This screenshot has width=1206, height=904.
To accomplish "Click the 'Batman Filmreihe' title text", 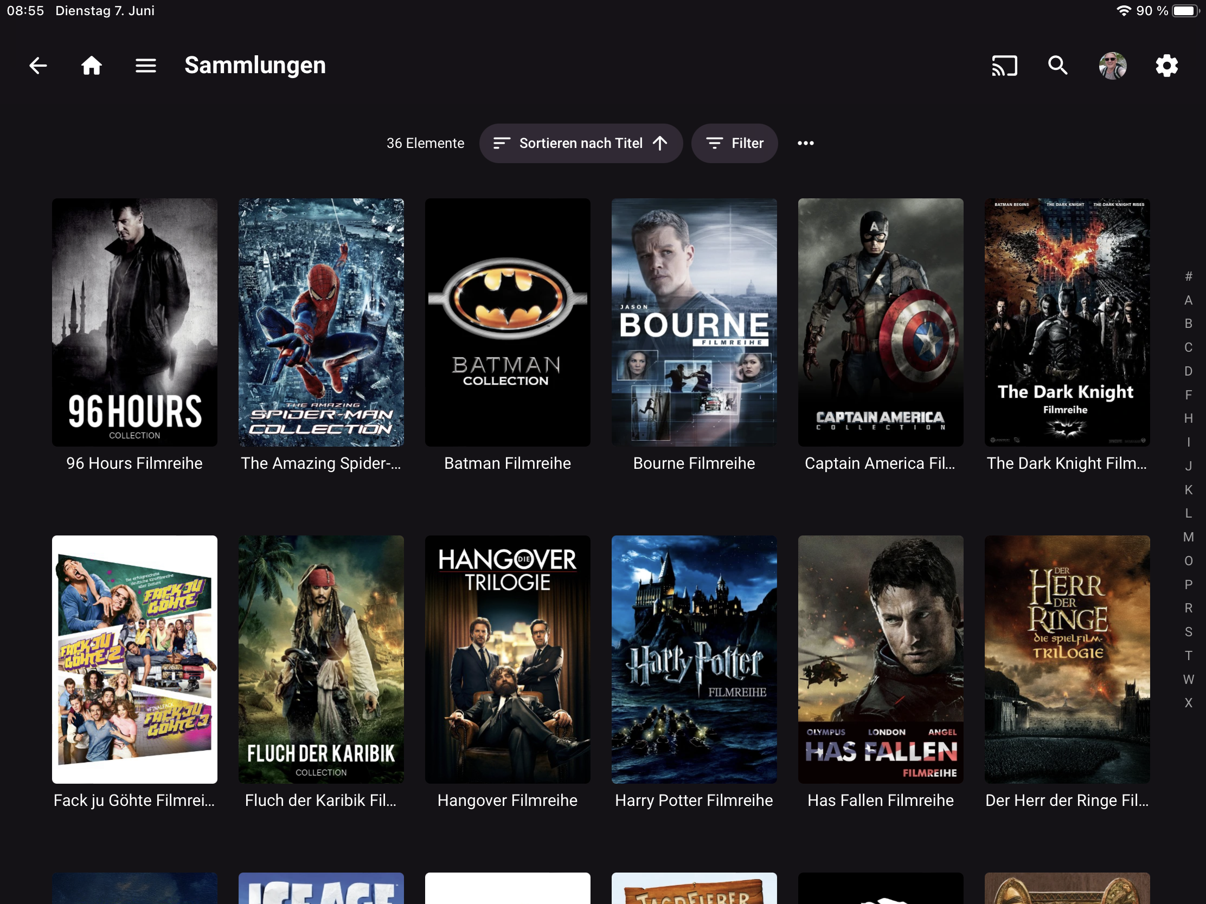I will [508, 463].
